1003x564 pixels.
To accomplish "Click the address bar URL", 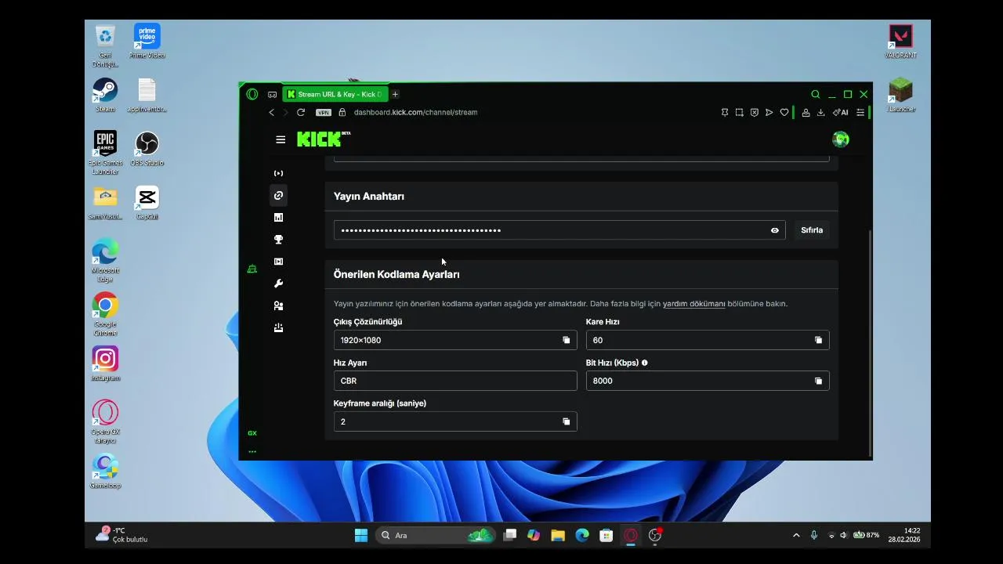I will tap(415, 113).
